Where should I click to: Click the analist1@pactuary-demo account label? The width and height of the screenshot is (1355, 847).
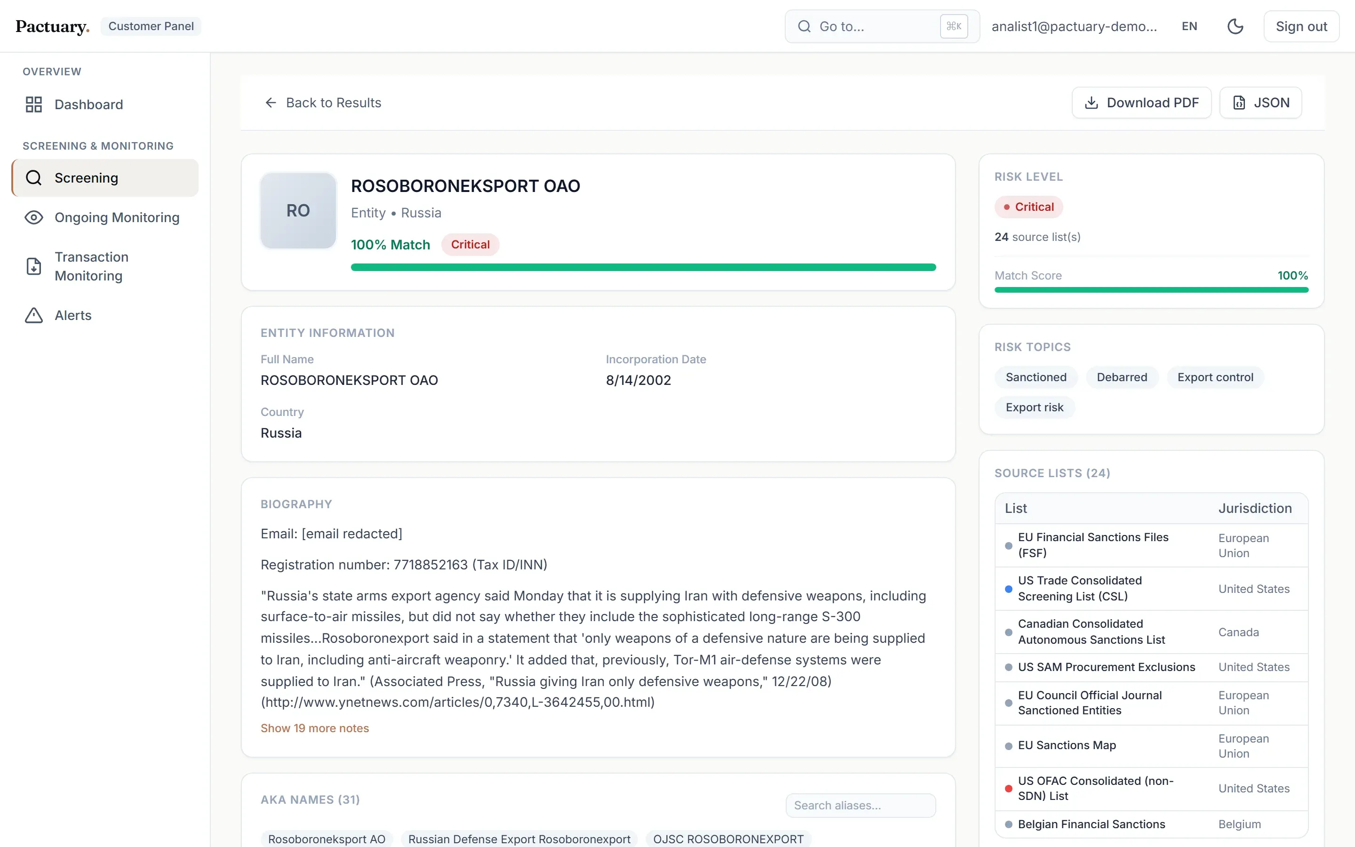[x=1074, y=26]
